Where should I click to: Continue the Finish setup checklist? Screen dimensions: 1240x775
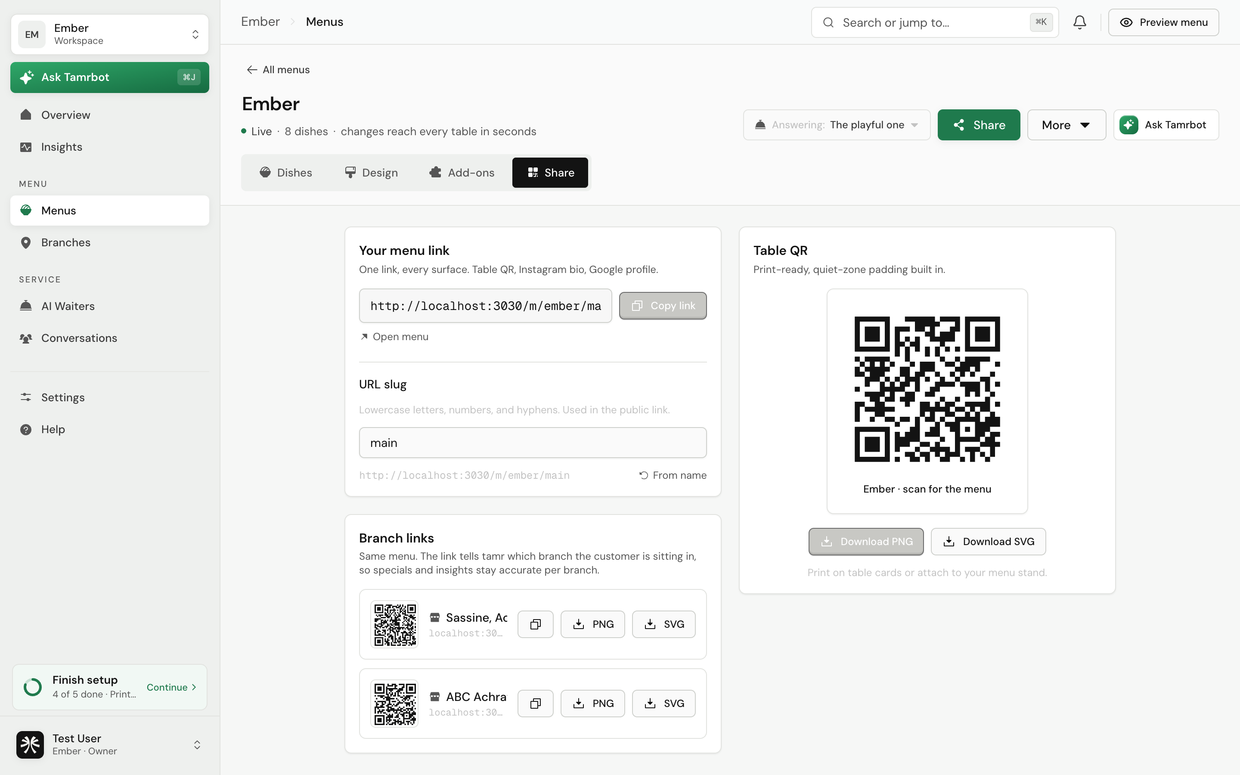pos(172,687)
